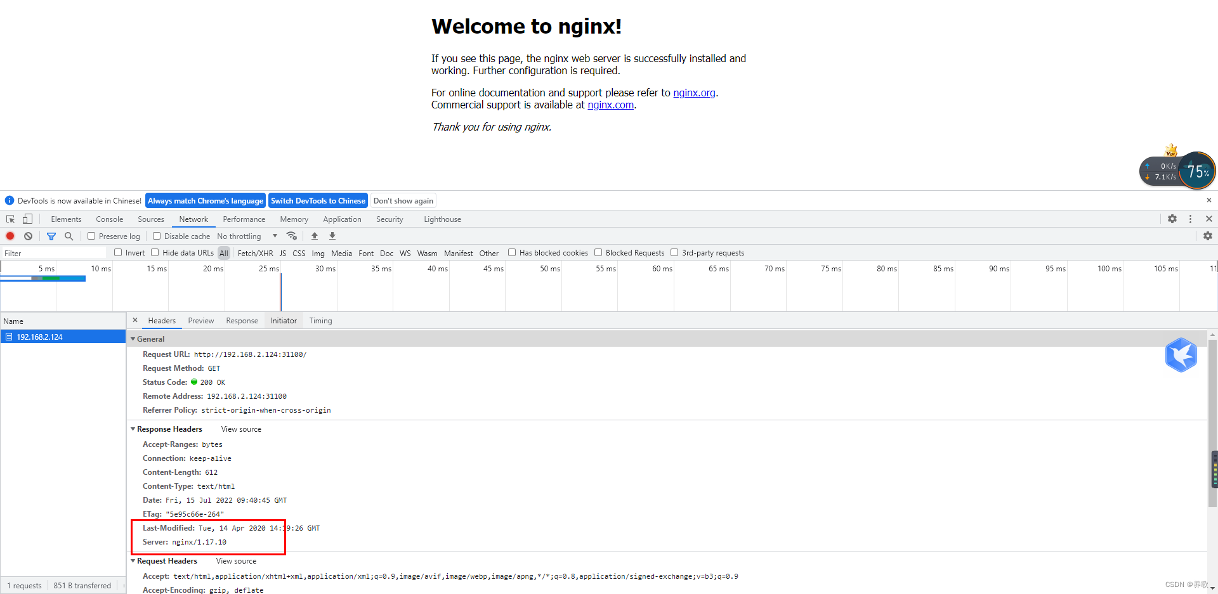Dismiss the Chinese language infobar
This screenshot has height=594, width=1218.
click(x=1209, y=200)
